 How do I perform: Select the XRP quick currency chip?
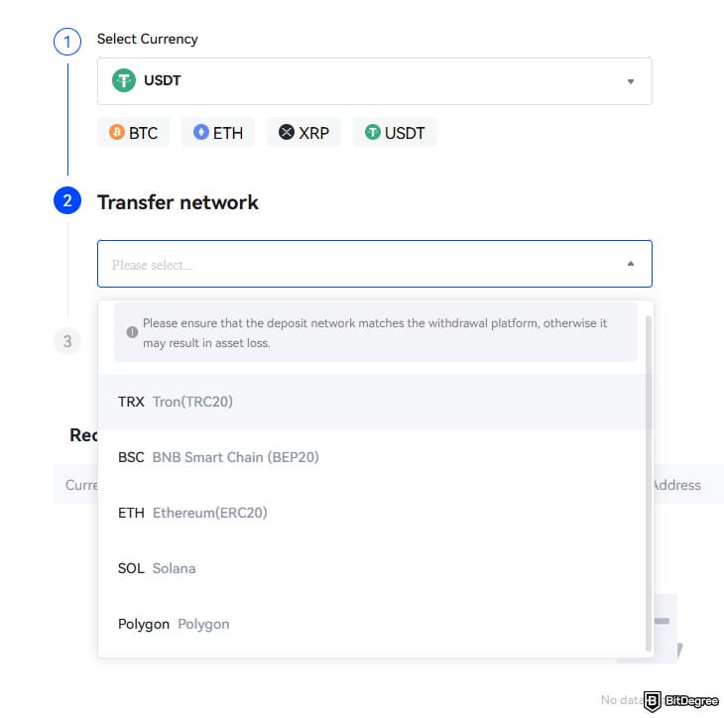point(303,133)
